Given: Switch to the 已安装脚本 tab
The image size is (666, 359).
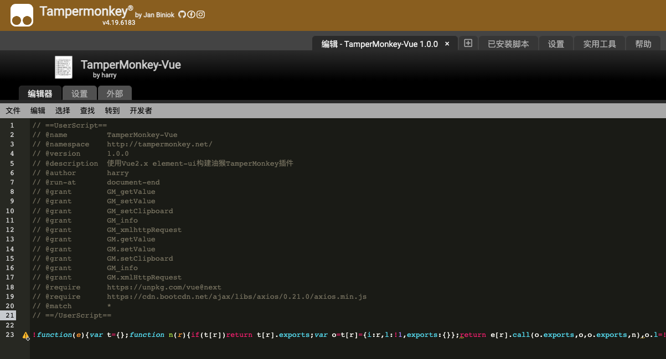Looking at the screenshot, I should 508,44.
